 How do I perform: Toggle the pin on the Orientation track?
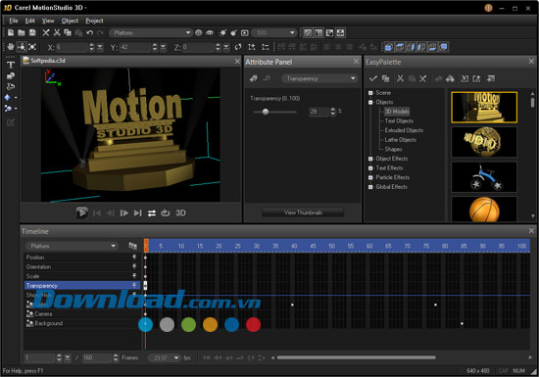tap(134, 266)
